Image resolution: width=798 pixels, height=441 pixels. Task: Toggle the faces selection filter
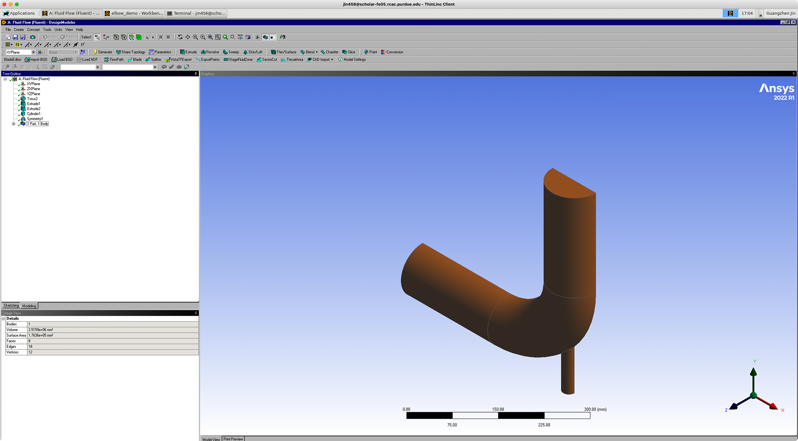point(131,37)
